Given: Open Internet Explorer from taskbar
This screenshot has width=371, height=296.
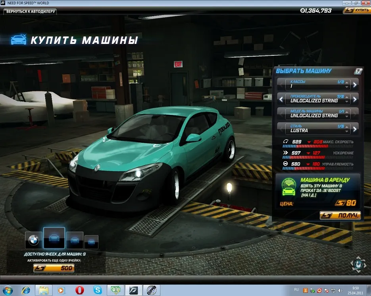Looking at the screenshot, I should pyautogui.click(x=26, y=290).
